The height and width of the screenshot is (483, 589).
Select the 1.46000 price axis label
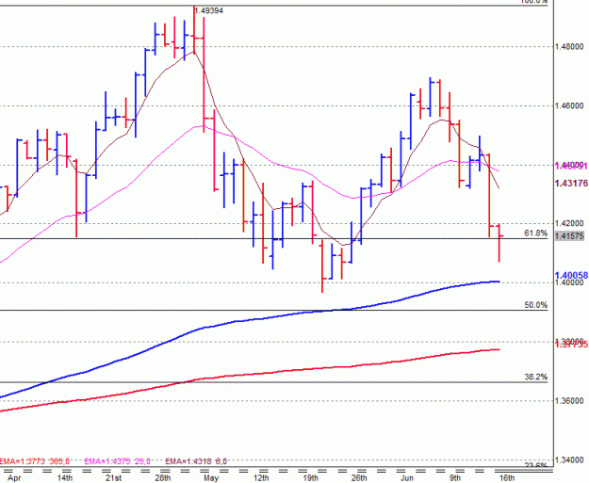tap(569, 105)
